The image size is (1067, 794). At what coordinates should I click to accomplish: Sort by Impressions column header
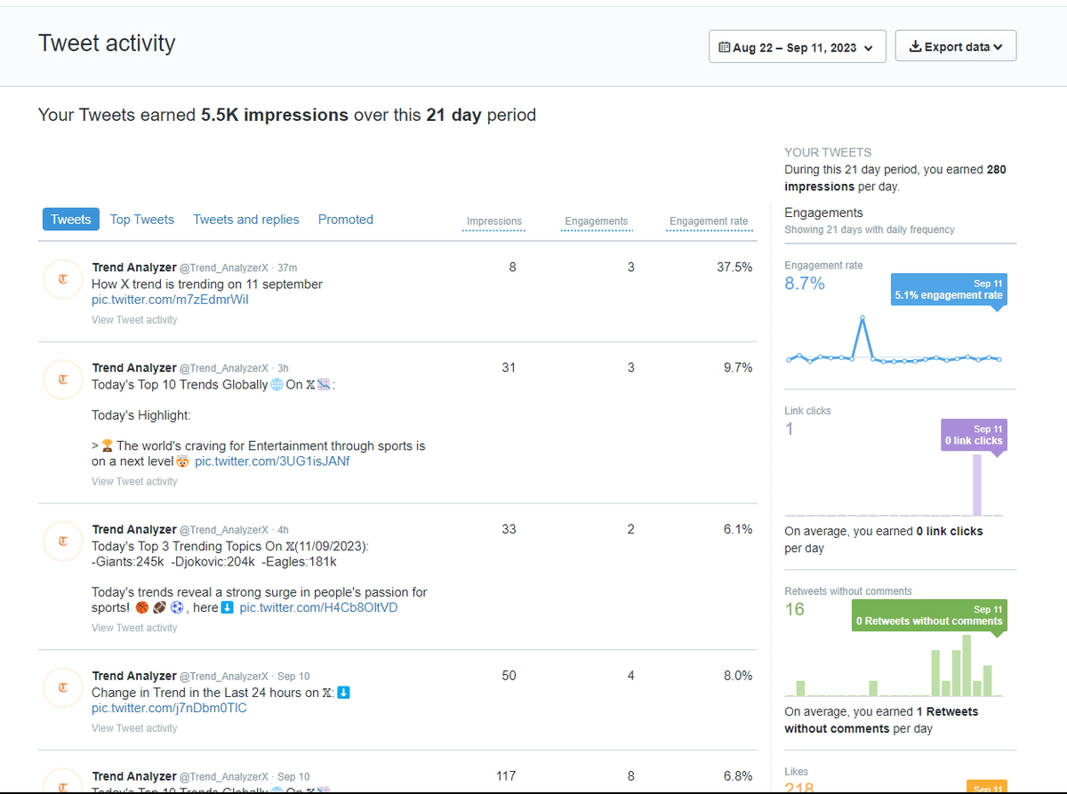494,221
